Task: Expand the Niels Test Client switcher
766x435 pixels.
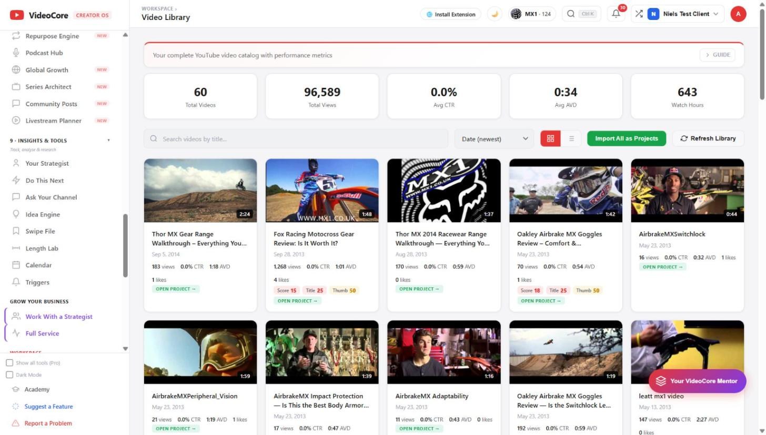Action: coord(683,14)
